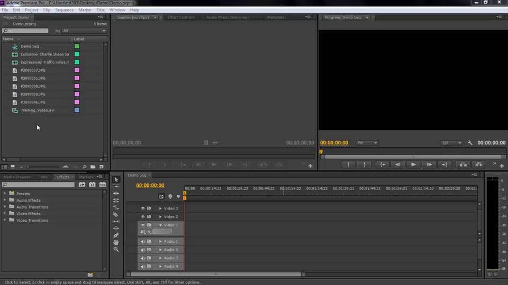Toggle sync lock on Video 3 track
Viewport: 508px width, 285px height.
click(149, 208)
